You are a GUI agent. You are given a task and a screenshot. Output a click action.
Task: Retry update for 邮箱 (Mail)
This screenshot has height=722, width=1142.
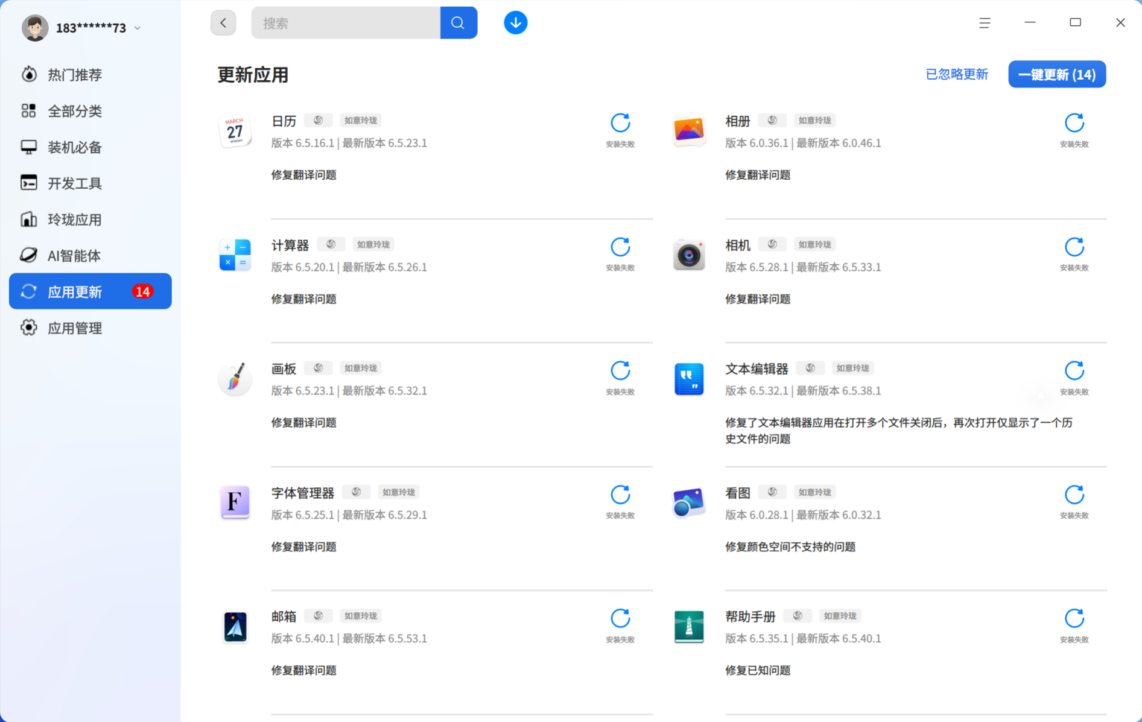pos(620,619)
